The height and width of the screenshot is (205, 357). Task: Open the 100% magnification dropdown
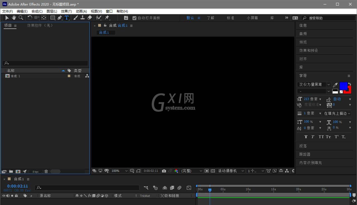pyautogui.click(x=119, y=171)
